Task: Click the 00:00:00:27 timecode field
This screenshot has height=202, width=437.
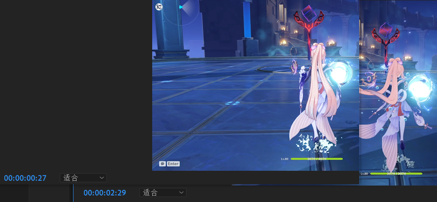Action: point(25,178)
